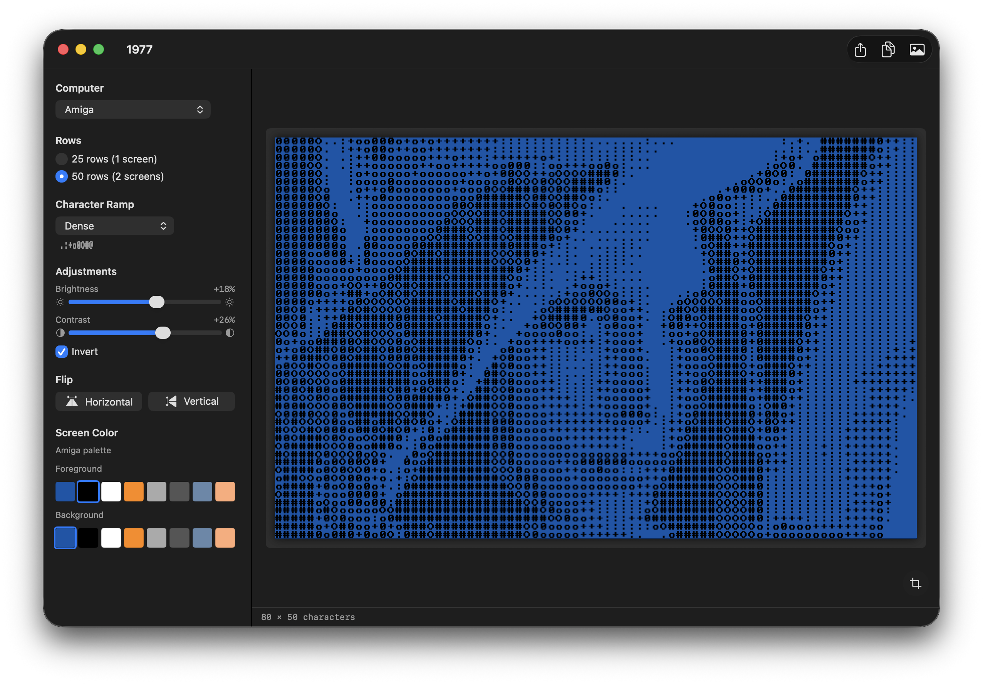Click the ASCII art preview image
This screenshot has width=983, height=684.
pyautogui.click(x=596, y=338)
